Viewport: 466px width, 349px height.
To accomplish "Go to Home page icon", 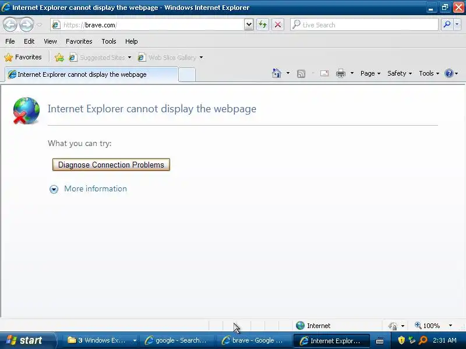I will (x=276, y=73).
